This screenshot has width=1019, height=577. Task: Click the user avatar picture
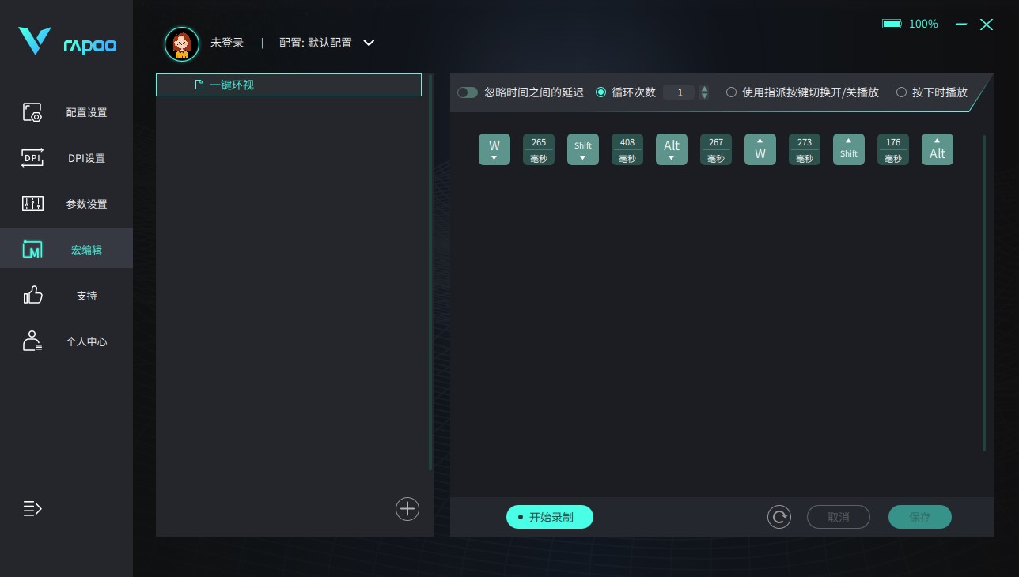click(182, 43)
